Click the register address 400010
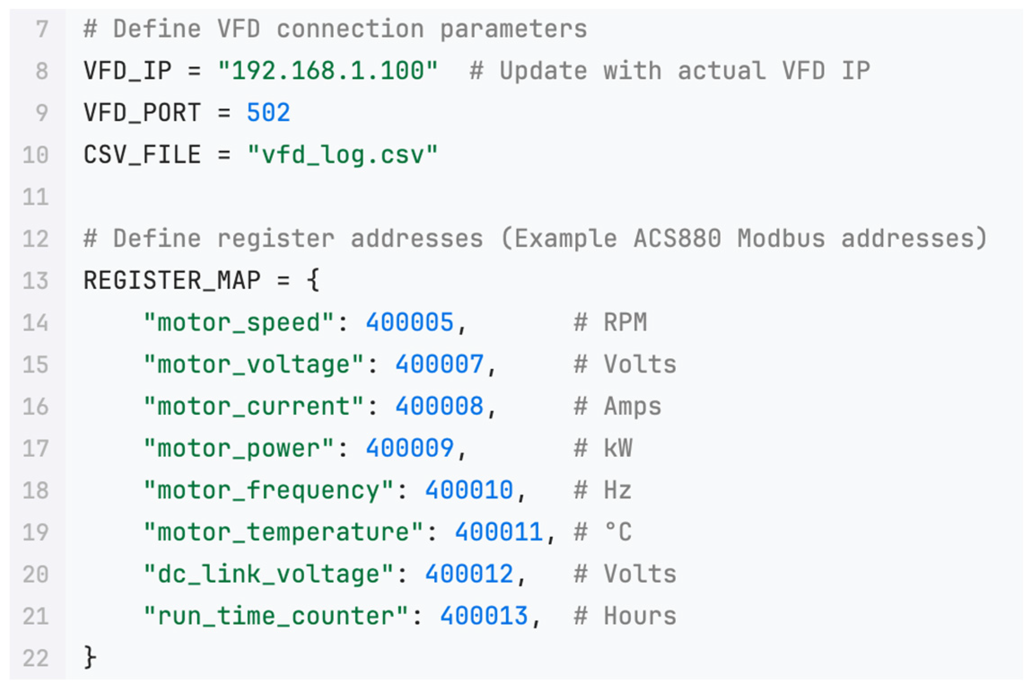1032x689 pixels. click(469, 490)
